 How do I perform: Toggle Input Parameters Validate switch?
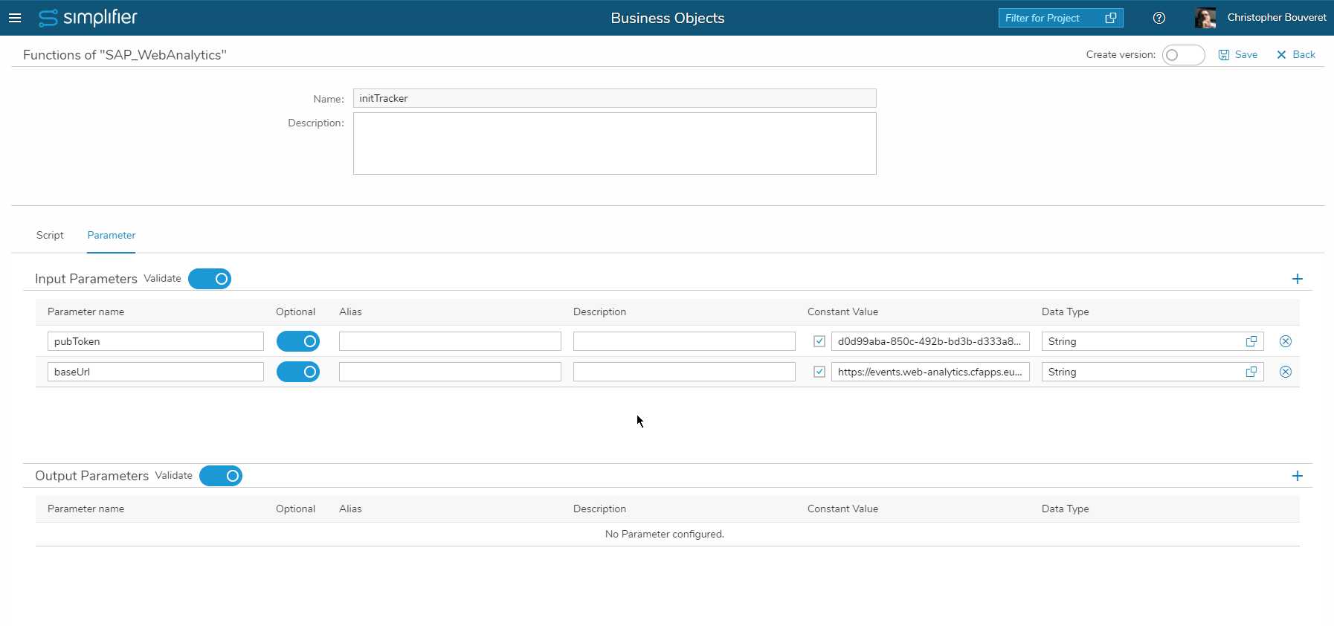pyautogui.click(x=210, y=279)
